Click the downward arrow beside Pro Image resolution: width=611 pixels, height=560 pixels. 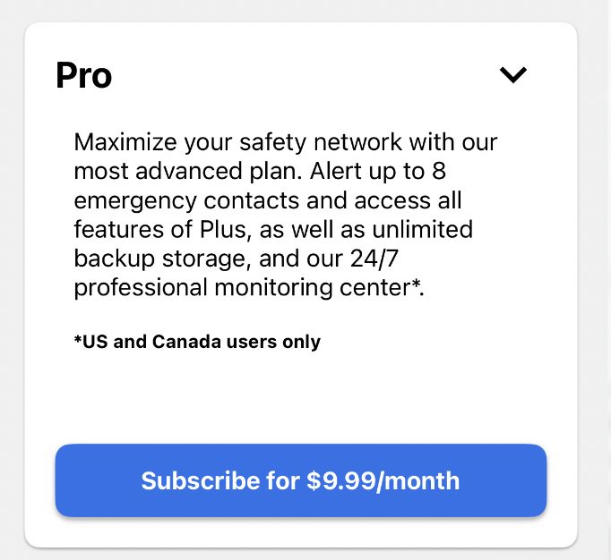click(x=513, y=75)
